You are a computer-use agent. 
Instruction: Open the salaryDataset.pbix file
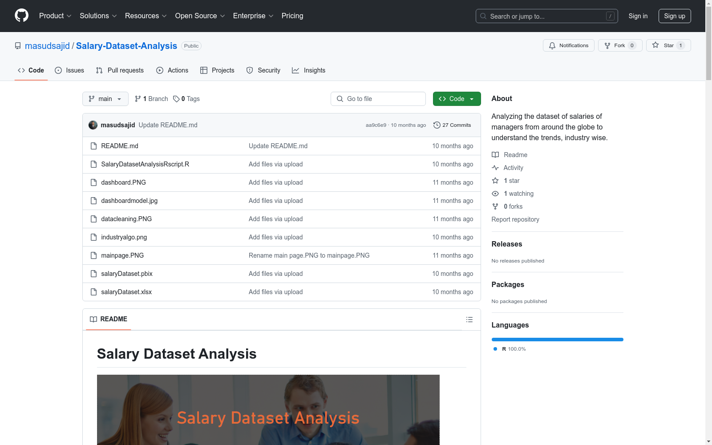[x=127, y=274]
